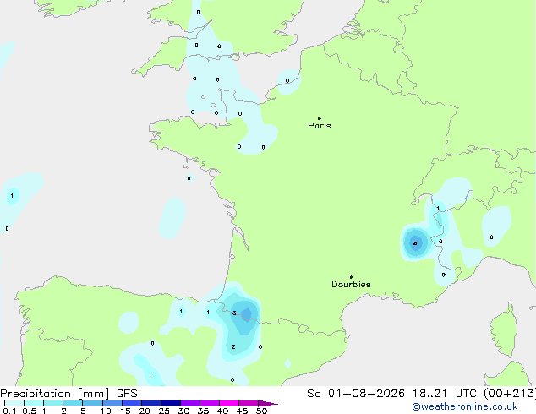Click the date 'Sa 01-08-2026' text
Image resolution: width=536 pixels, height=414 pixels.
pyautogui.click(x=356, y=394)
